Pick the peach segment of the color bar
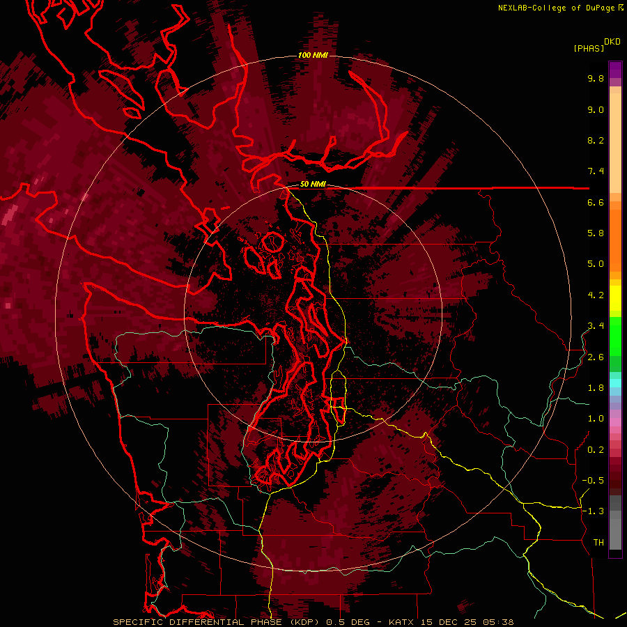 tap(615, 143)
